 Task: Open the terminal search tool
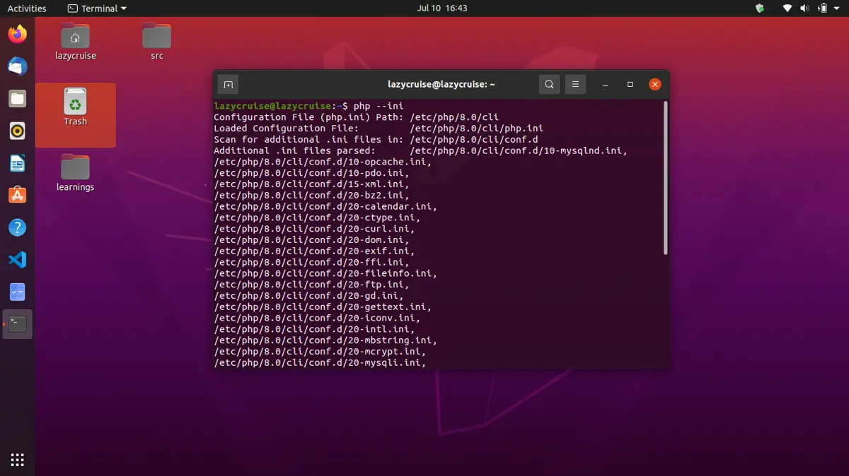(549, 85)
